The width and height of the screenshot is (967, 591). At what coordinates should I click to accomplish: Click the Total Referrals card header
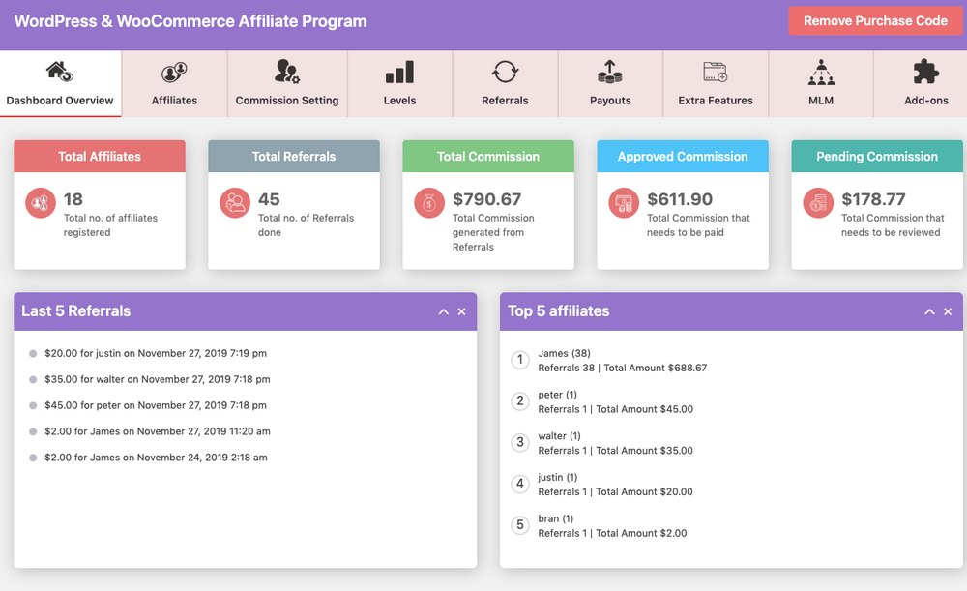pos(294,156)
